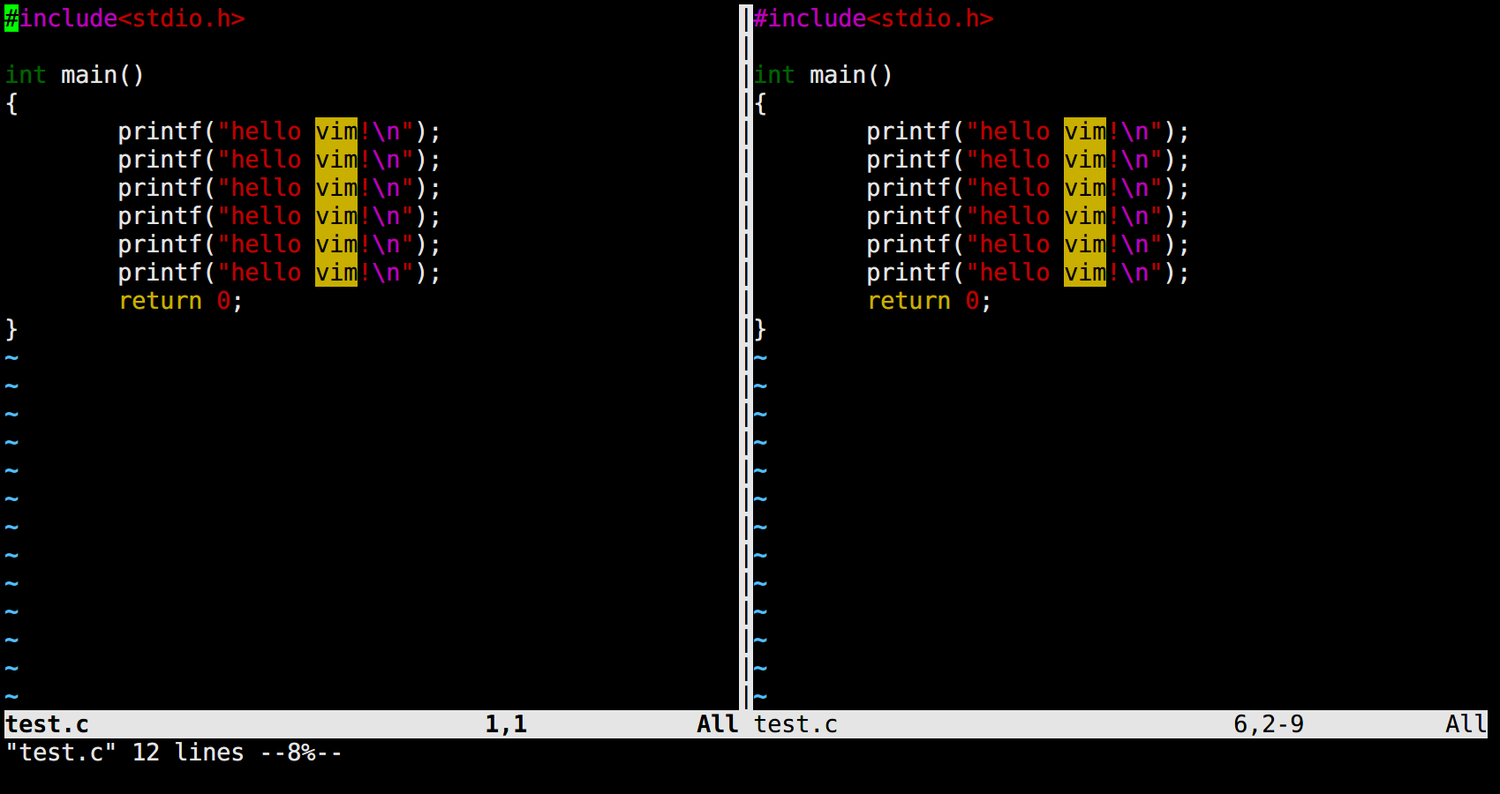The width and height of the screenshot is (1500, 794).
Task: Click the closing brace in the right pane
Action: tap(760, 329)
